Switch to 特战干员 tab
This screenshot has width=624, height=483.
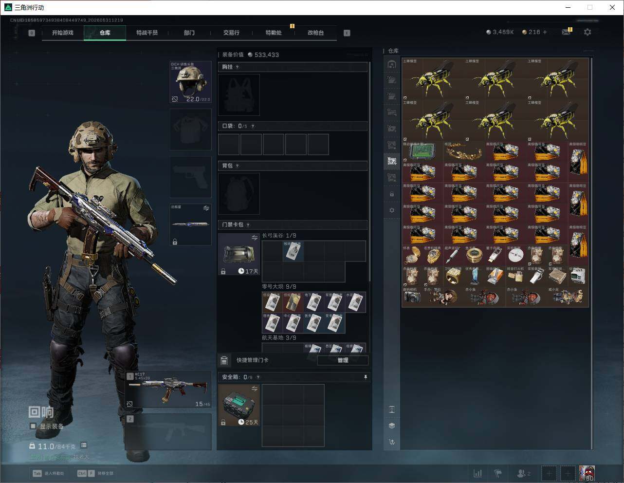(x=147, y=33)
